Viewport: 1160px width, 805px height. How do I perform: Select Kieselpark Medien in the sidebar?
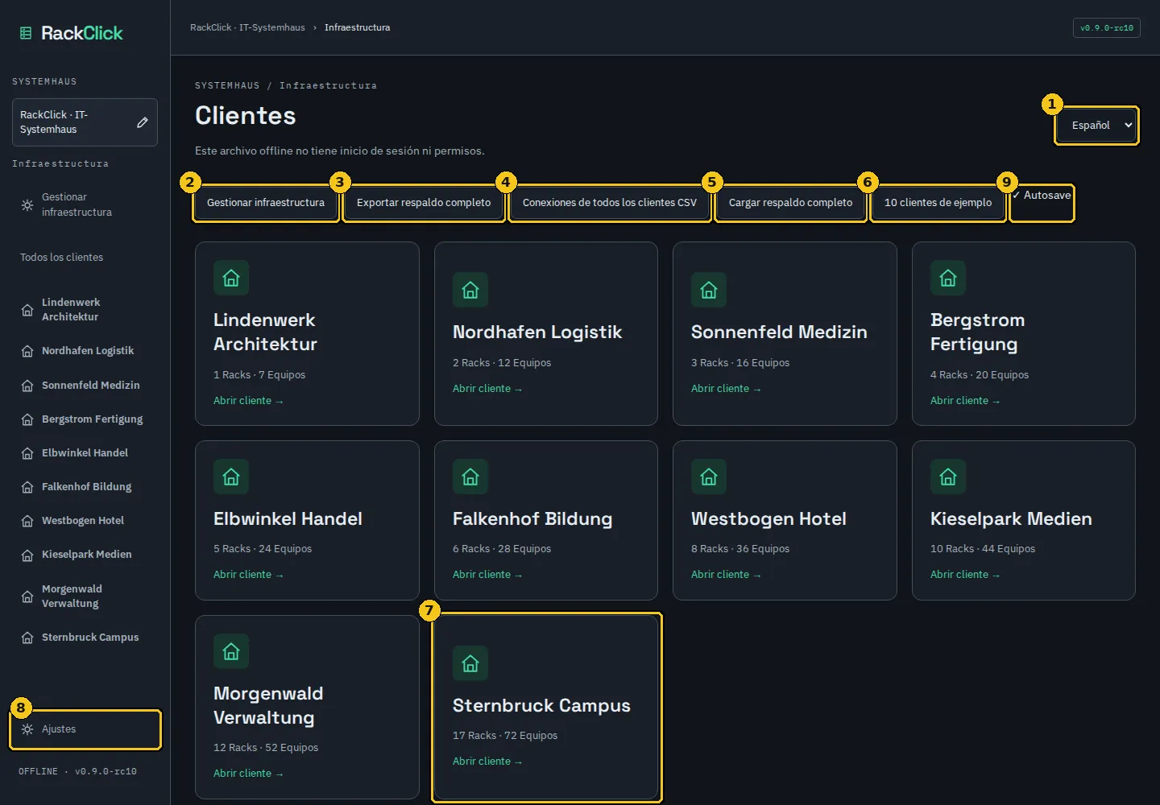pyautogui.click(x=86, y=555)
